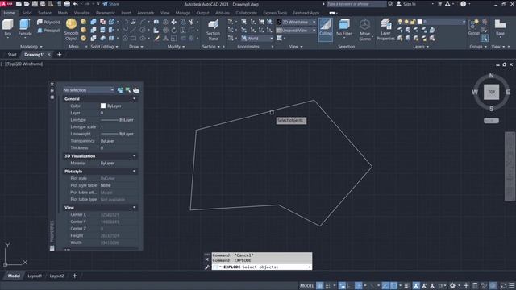Click Sign In
Screen dimensions: 516x290
[406, 4]
